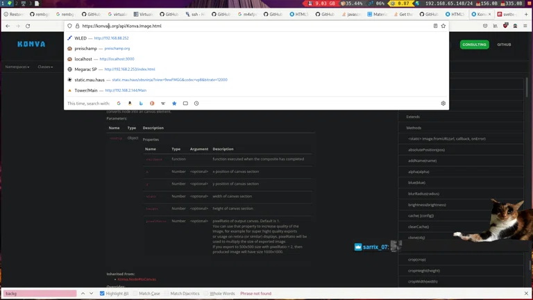Open tracking protection shield in URL bar
Screen dimensions: 533x300
pos(69,26)
